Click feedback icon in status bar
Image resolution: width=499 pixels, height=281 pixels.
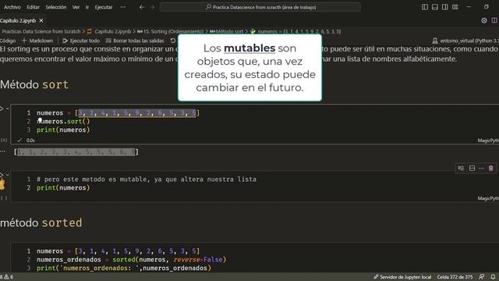(x=482, y=277)
